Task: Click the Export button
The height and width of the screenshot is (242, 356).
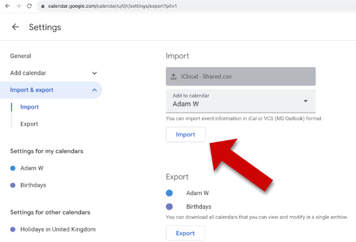Action: click(185, 233)
